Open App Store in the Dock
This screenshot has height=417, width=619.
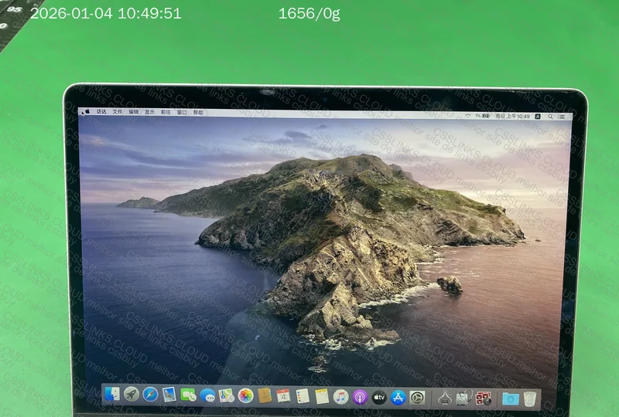[x=398, y=398]
